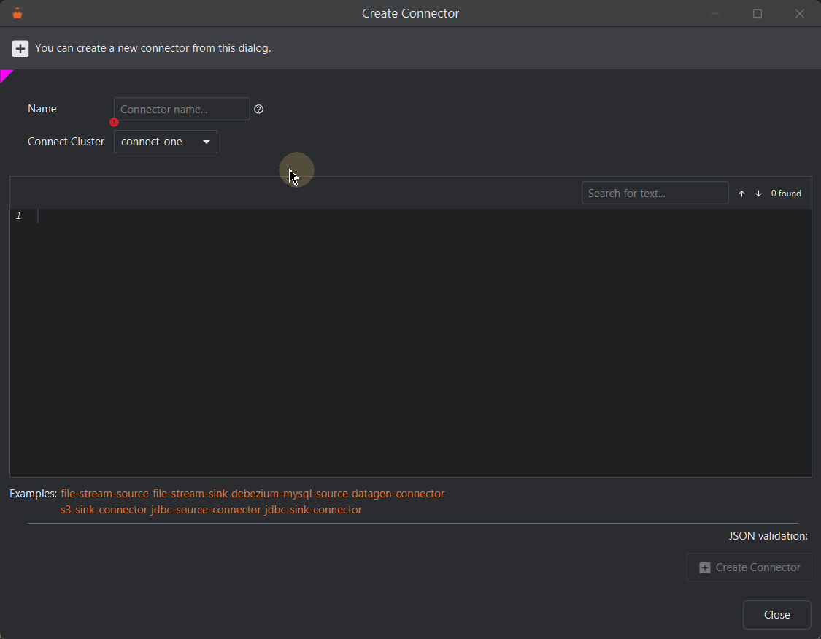The image size is (821, 639).
Task: Click the Connector name input field
Action: tap(181, 109)
